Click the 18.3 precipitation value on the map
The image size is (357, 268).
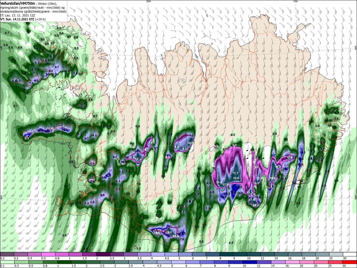[227, 194]
